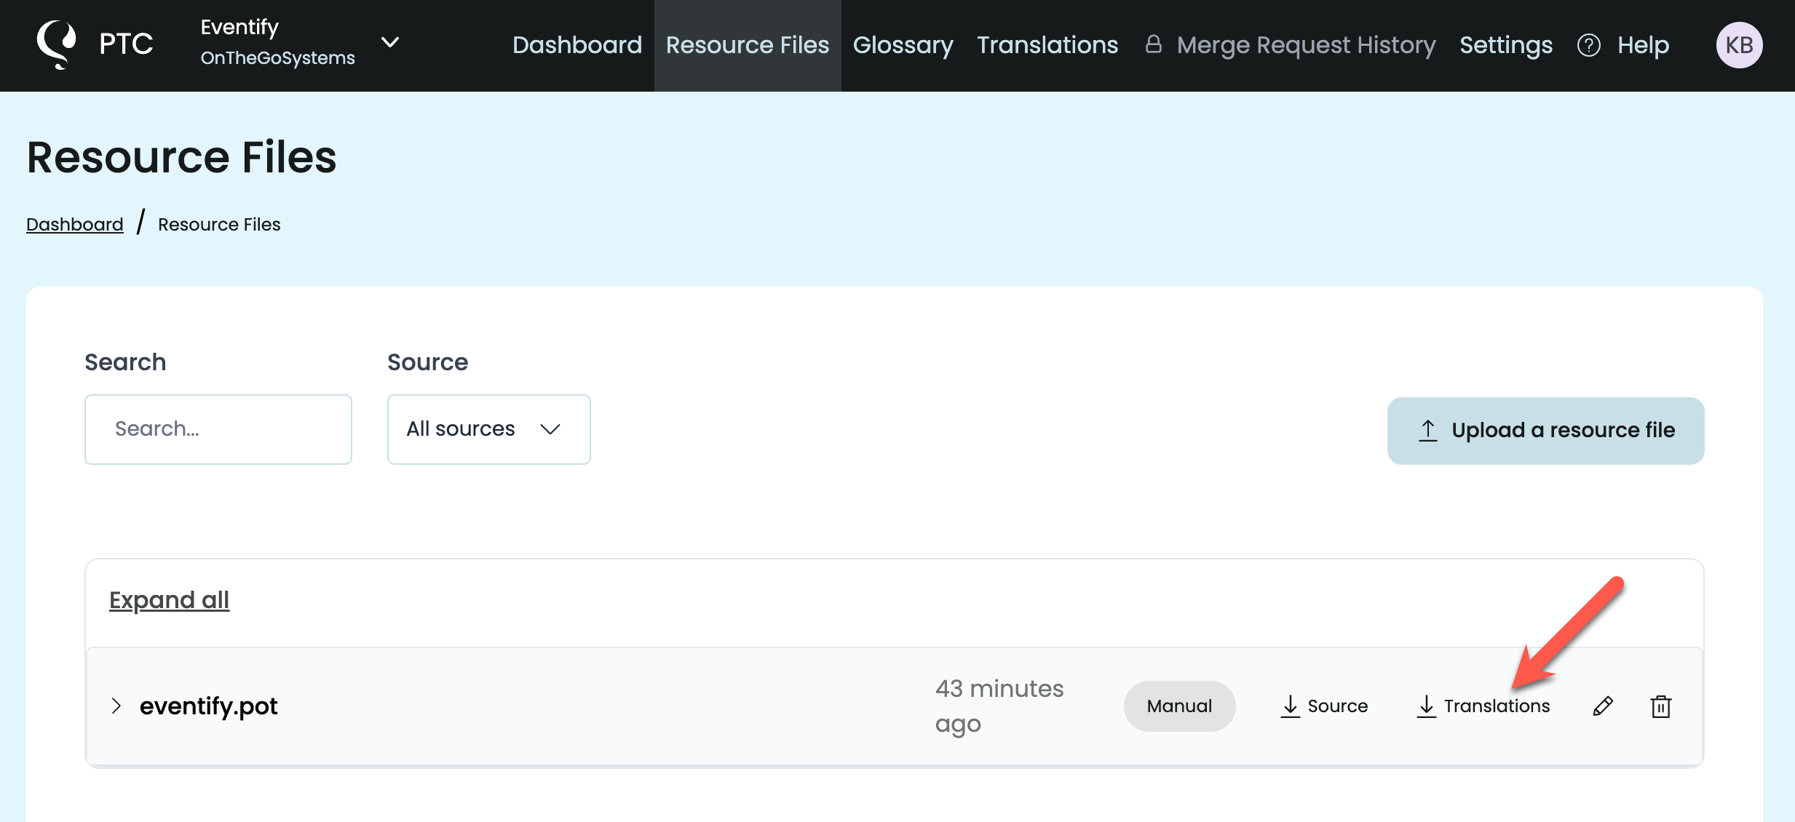Delete eventify.pot via the trash icon
Viewport: 1795px width, 822px height.
(x=1660, y=705)
